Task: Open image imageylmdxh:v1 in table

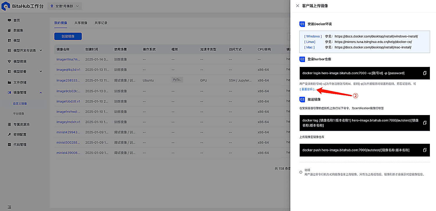Action: point(68,122)
